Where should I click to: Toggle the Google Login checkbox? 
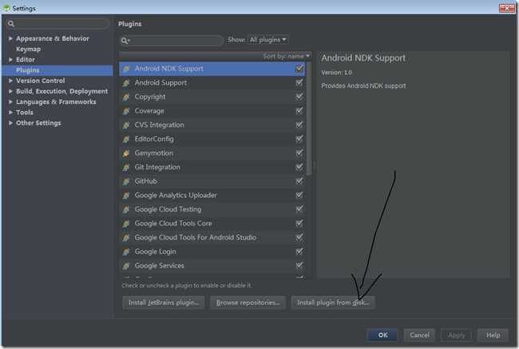point(299,252)
